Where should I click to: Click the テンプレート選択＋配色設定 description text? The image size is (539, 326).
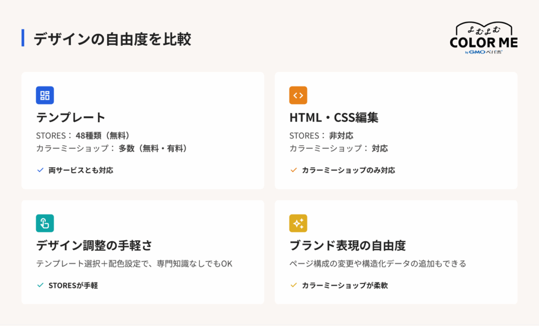tap(134, 264)
